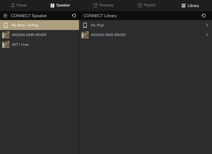
Task: Open the hamburger menu in CONNECT Speaker
Action: [x=5, y=15]
